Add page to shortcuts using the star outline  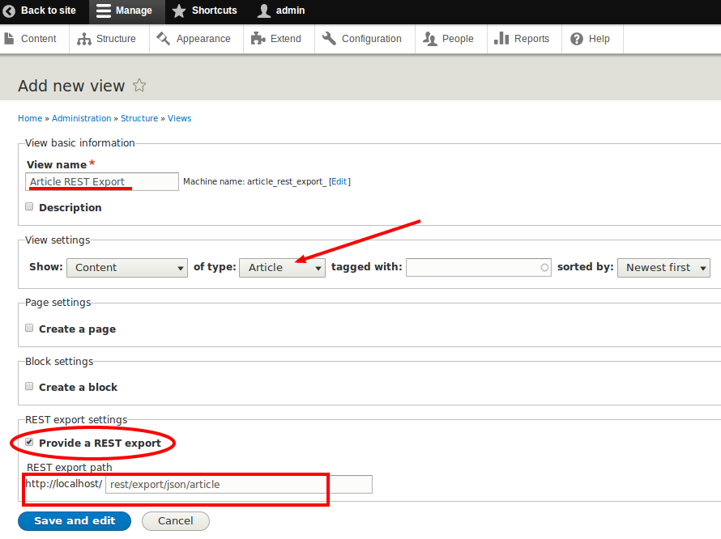139,86
